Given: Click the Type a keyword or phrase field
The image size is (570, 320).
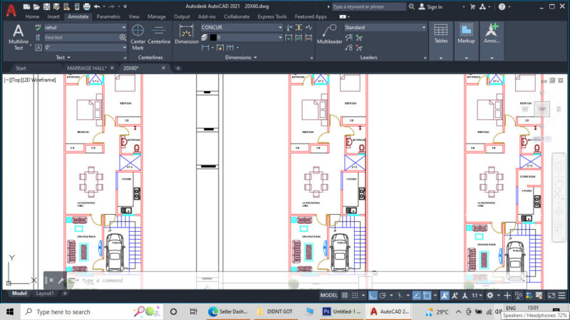Looking at the screenshot, I should 368,6.
